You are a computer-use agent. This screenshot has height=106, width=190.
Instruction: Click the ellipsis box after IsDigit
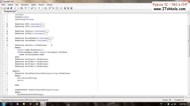pyautogui.click(x=47, y=31)
